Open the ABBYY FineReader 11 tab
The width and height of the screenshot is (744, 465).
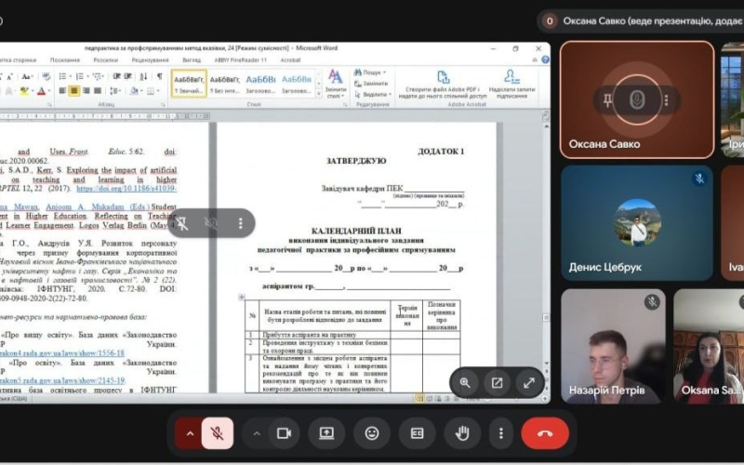coord(241,60)
